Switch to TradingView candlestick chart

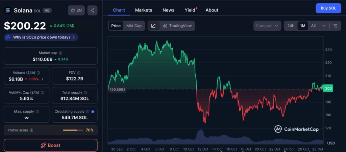tap(177, 26)
